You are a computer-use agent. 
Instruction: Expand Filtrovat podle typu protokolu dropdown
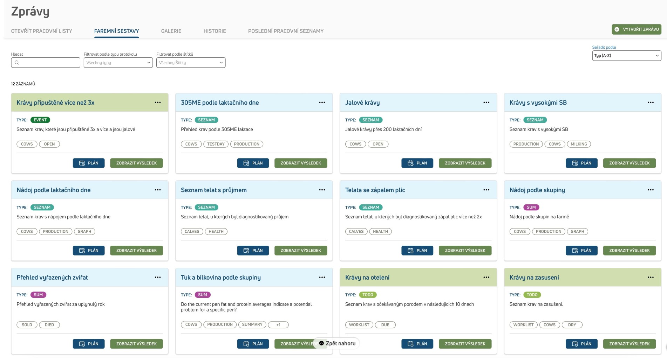point(118,63)
